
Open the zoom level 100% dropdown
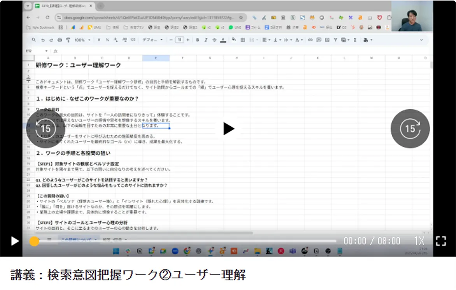pos(82,40)
